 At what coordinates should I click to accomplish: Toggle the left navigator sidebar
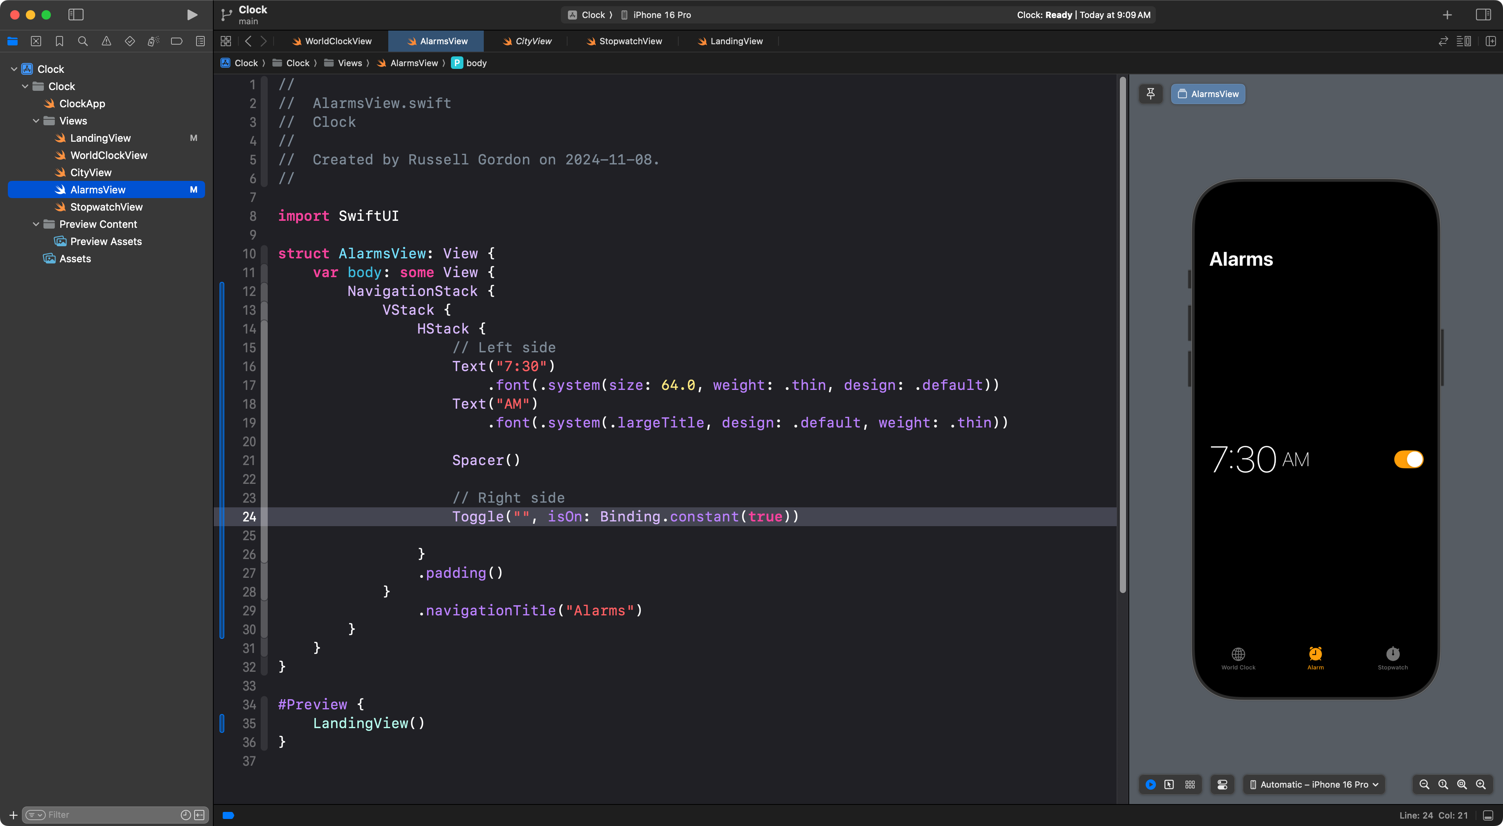(x=76, y=14)
